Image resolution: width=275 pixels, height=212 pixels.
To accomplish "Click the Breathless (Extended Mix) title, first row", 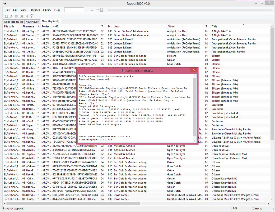I will tap(226, 113).
